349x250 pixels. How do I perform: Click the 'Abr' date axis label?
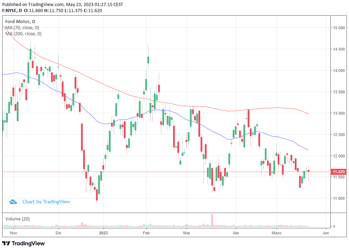click(236, 233)
